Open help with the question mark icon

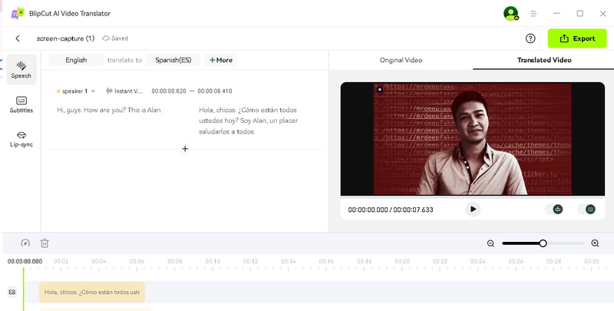click(530, 38)
